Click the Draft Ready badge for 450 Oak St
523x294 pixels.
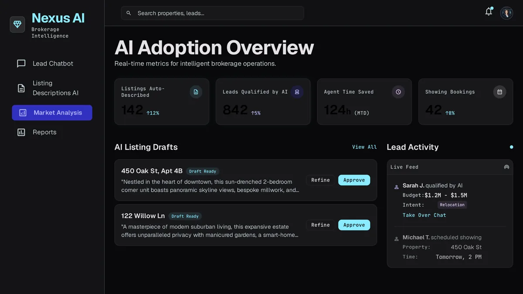pos(203,172)
